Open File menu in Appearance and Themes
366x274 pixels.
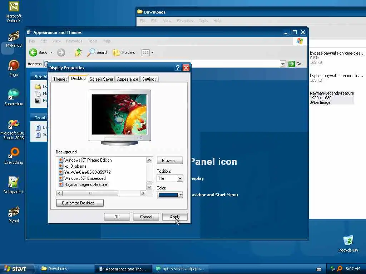[x=32, y=41]
